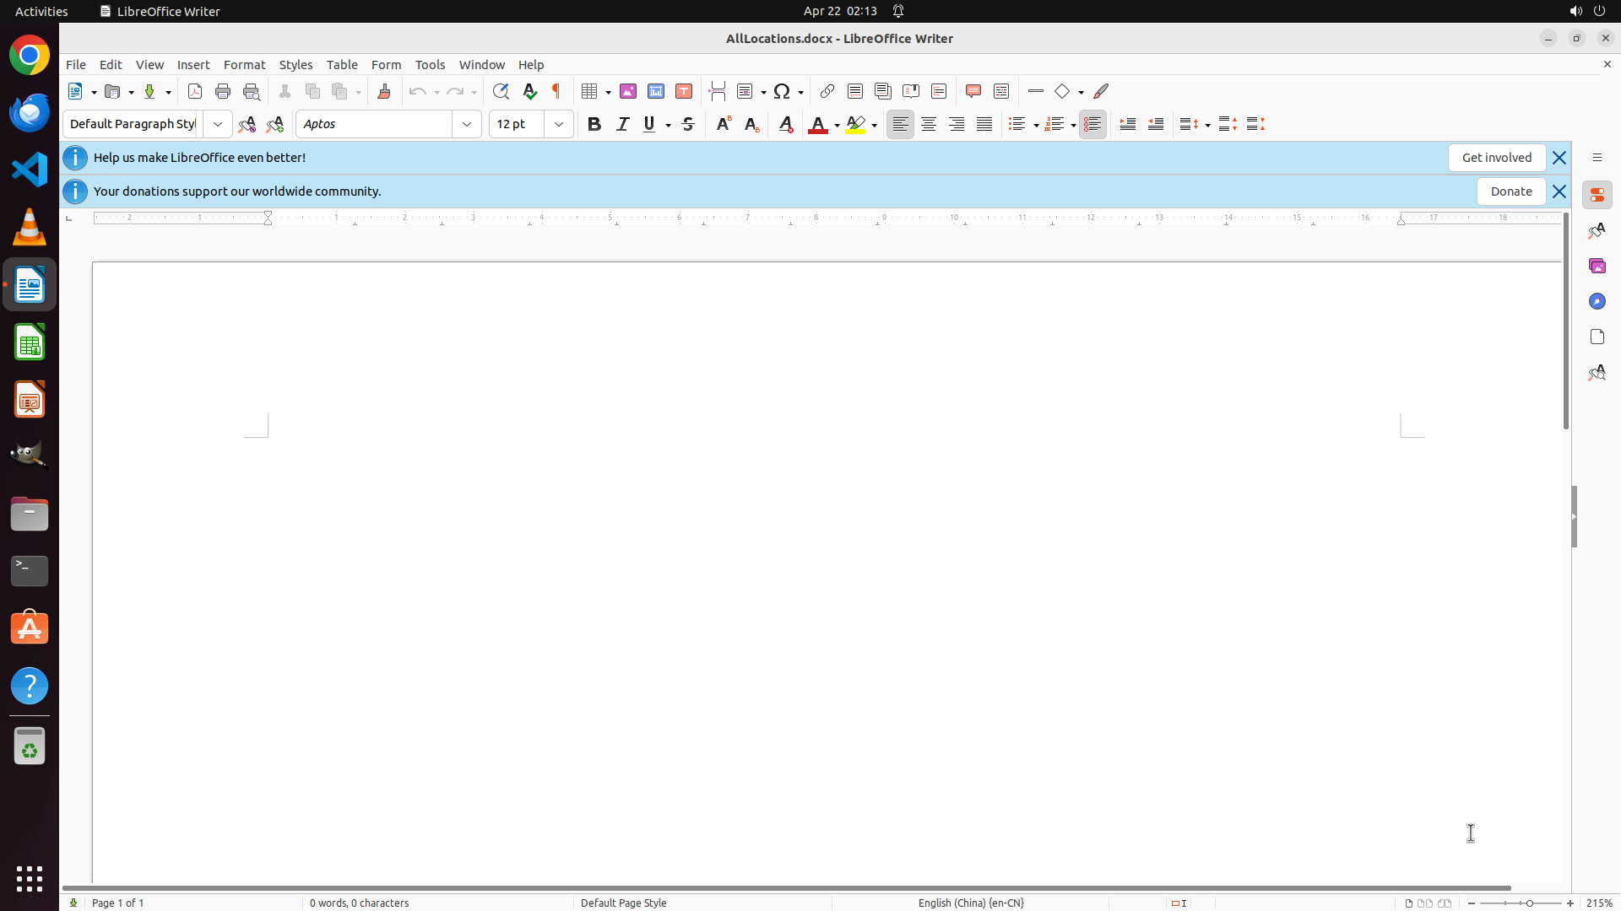
Task: Insert a page break icon
Action: click(718, 91)
